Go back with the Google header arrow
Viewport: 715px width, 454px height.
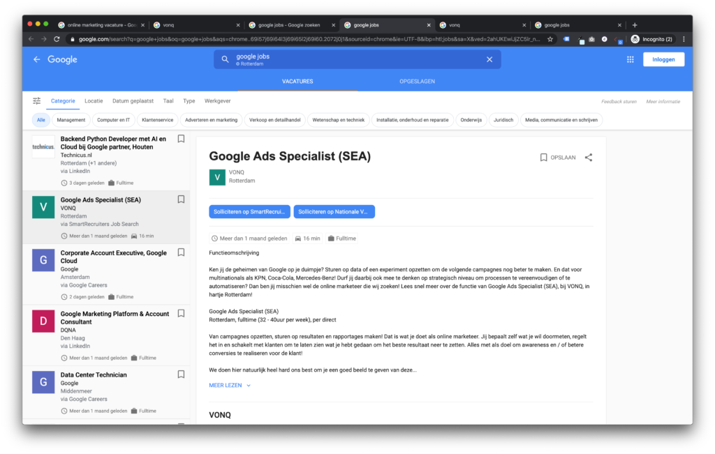click(37, 60)
